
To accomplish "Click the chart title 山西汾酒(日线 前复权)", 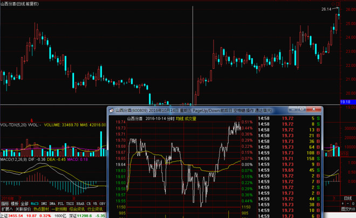I will click(x=19, y=4).
